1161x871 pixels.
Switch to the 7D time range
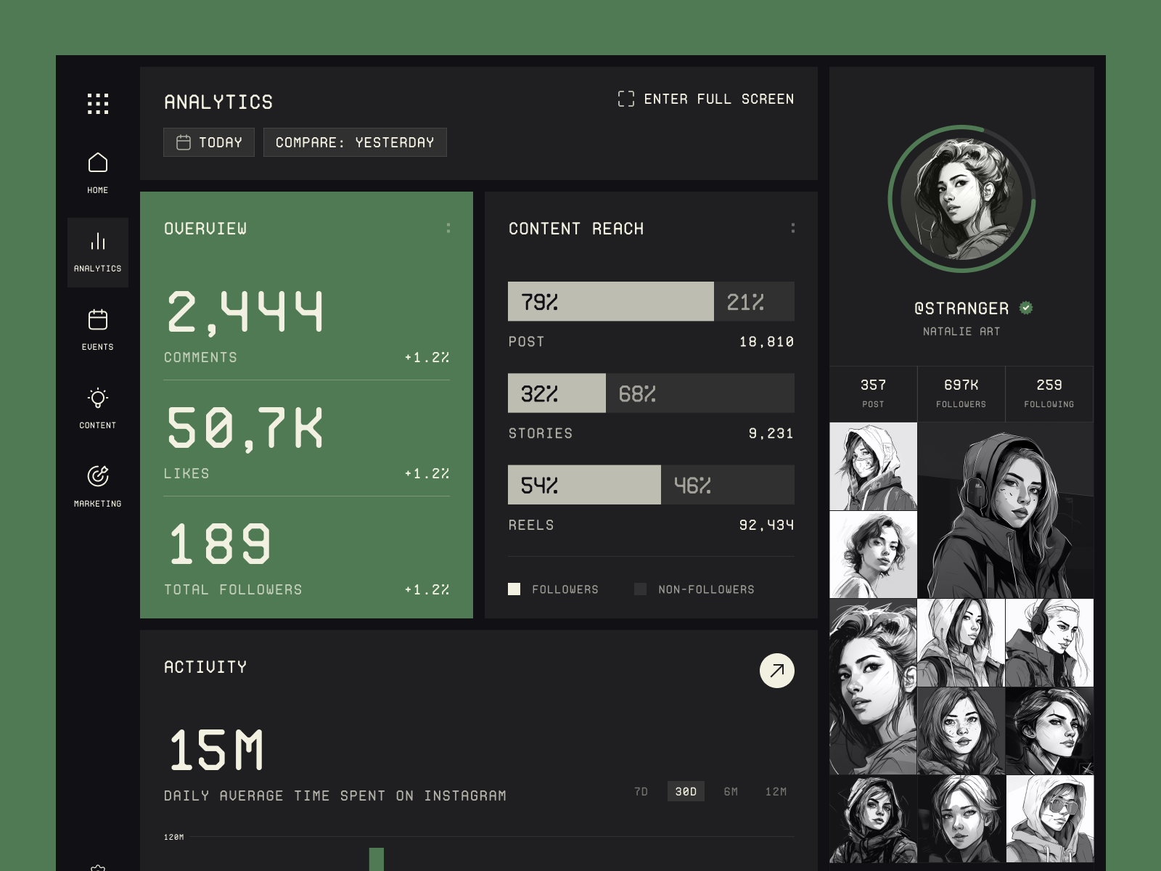(x=641, y=791)
